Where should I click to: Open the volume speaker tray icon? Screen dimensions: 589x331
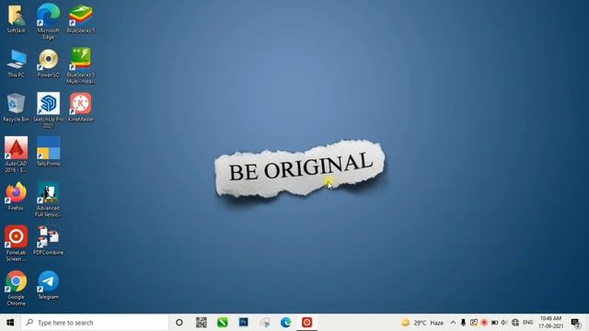(x=504, y=323)
